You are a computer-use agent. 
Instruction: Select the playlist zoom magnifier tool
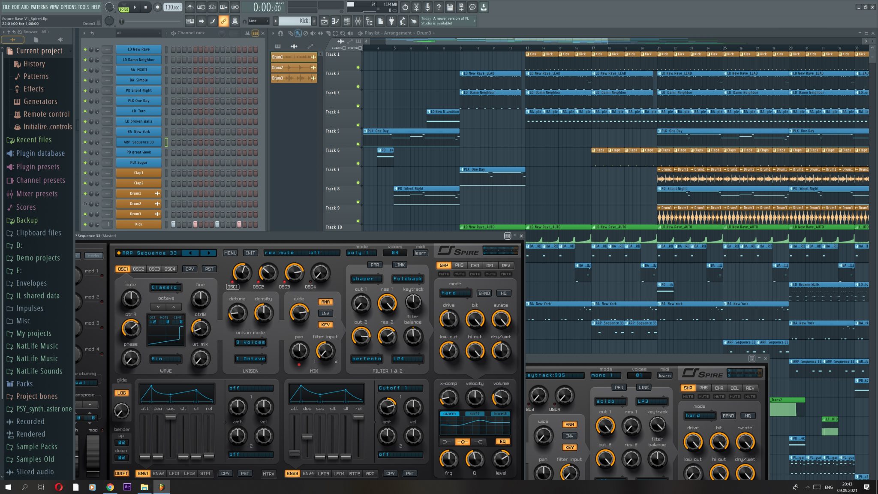tap(343, 33)
